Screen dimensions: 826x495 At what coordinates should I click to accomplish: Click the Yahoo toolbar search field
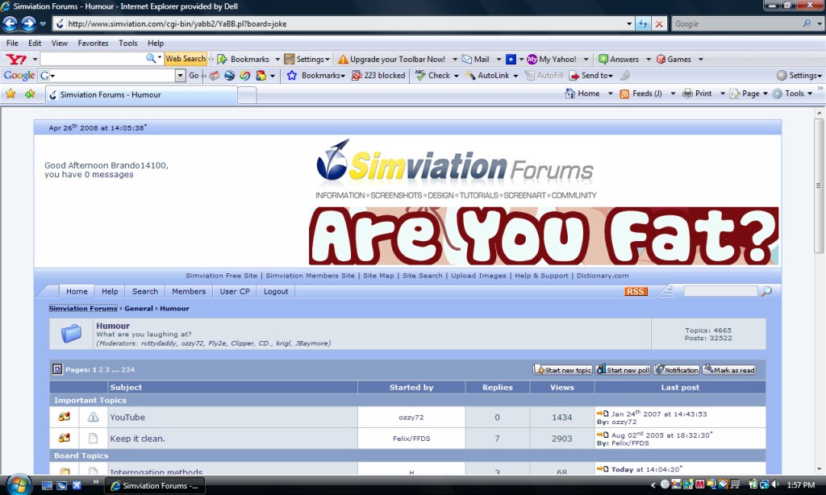93,59
